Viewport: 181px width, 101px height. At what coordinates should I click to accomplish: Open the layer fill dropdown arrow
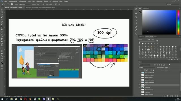tap(169, 70)
